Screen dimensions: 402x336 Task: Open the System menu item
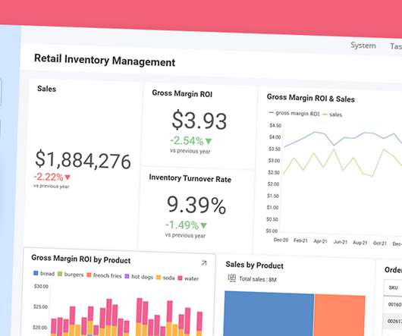(363, 46)
